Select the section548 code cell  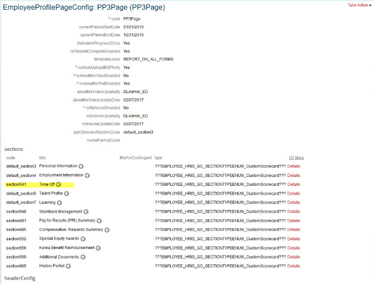click(x=16, y=211)
